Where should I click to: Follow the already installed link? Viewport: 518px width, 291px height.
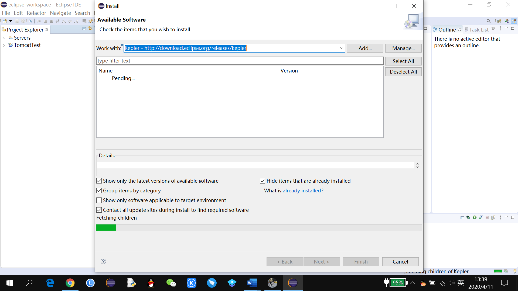[302, 190]
